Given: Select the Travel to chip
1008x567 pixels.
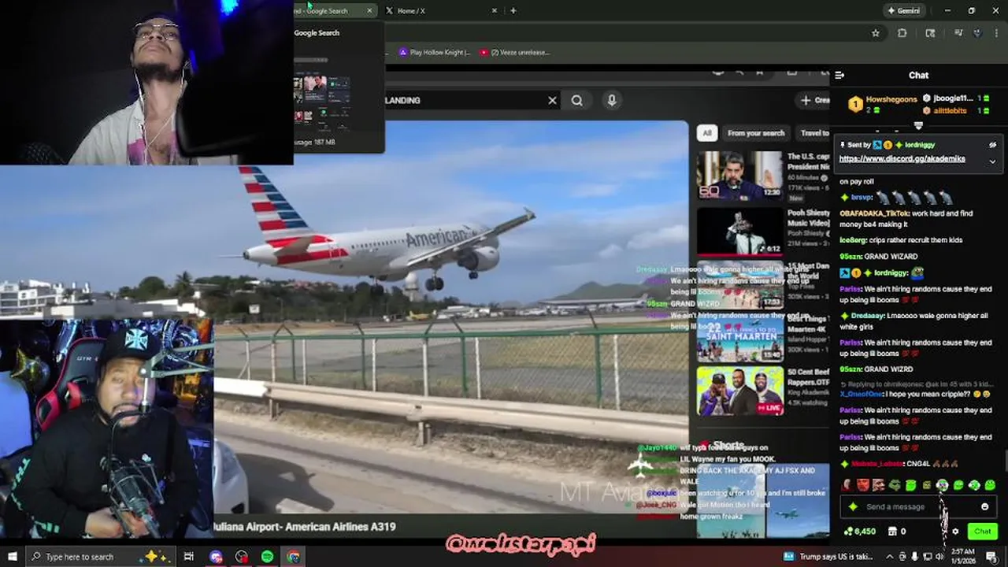Looking at the screenshot, I should 813,133.
